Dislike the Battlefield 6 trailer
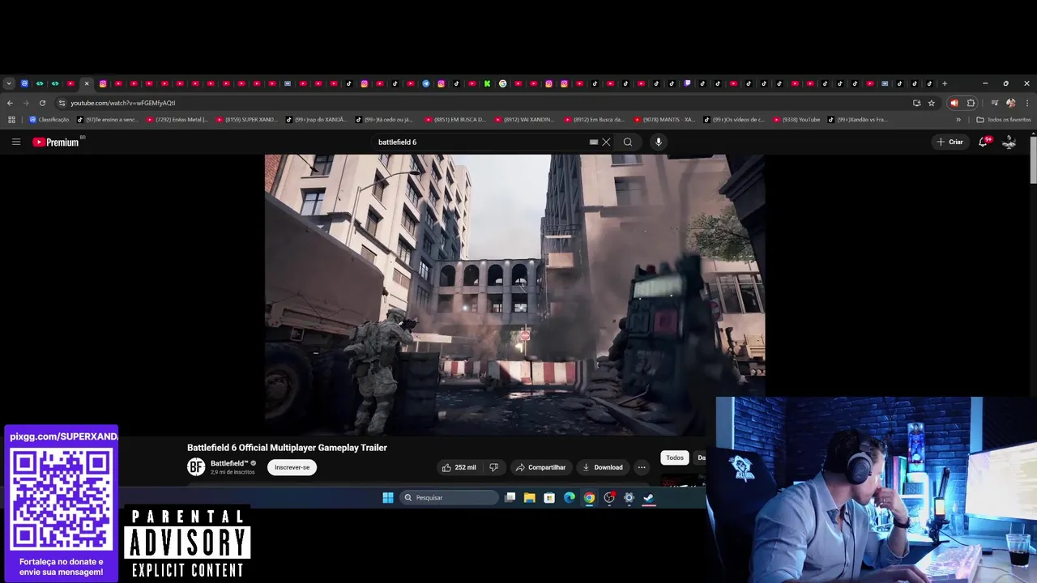This screenshot has height=583, width=1037. (x=493, y=467)
